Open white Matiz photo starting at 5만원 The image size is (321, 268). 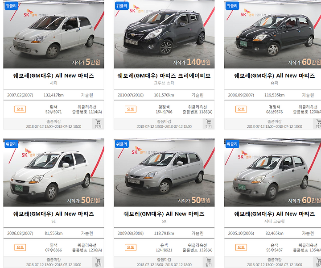(53, 34)
